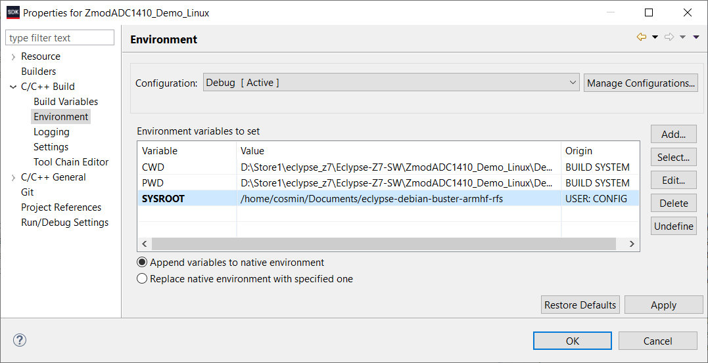Click the Add... button

(x=673, y=135)
